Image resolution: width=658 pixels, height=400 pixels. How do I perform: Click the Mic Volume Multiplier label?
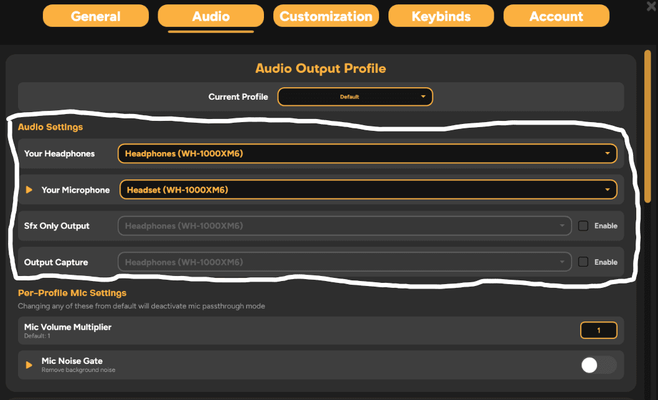[x=68, y=327]
